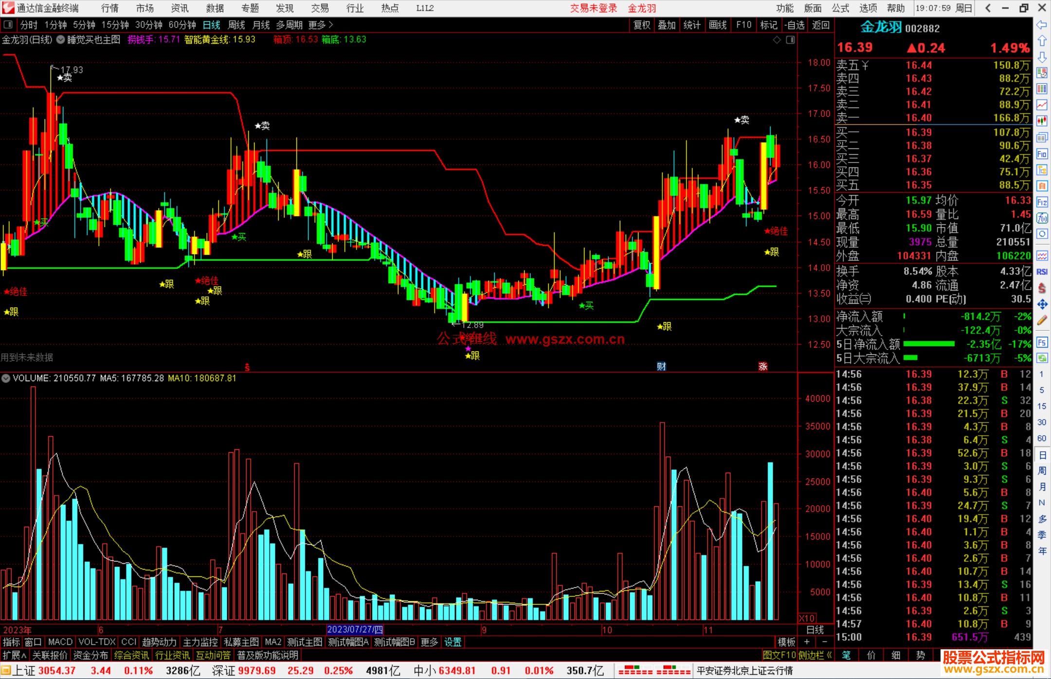Expand the 扩展 panel at bottom left
Viewport: 1051px width, 679px height.
point(14,655)
